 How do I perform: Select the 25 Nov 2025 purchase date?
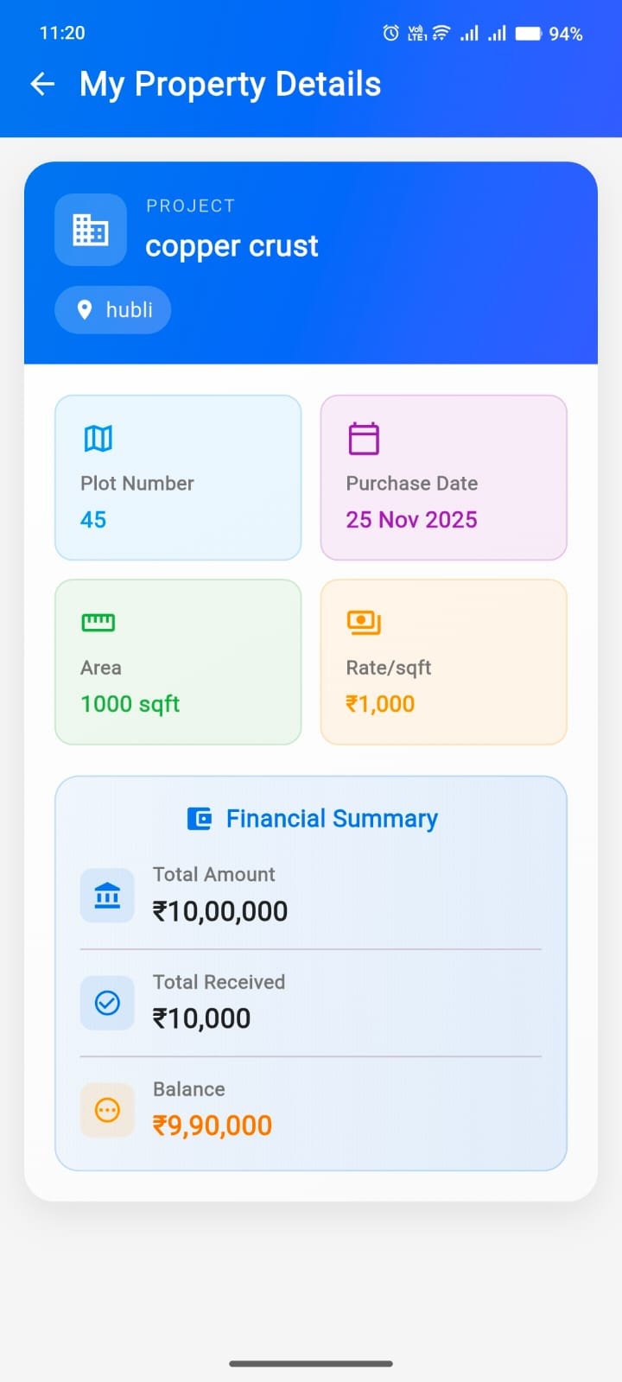pos(411,520)
